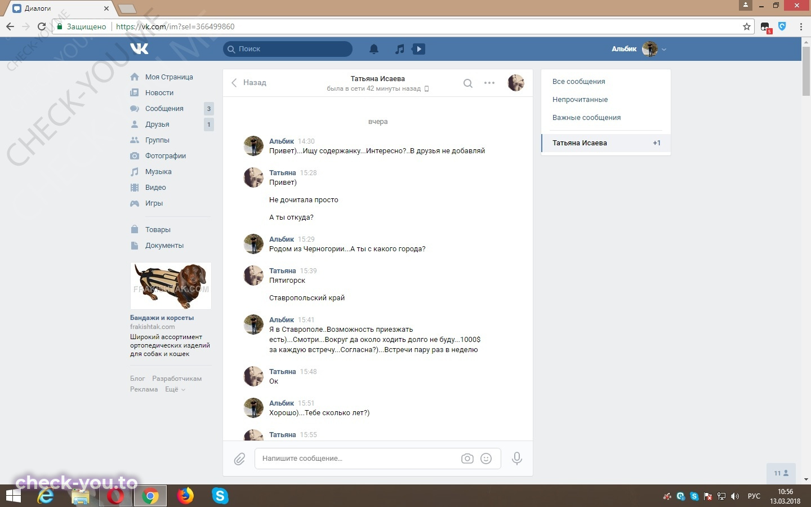
Task: Open the Internet Explorer taskbar icon
Action: (46, 496)
